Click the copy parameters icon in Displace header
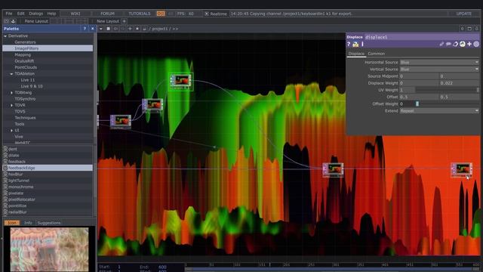This screenshot has height=272, width=483. pyautogui.click(x=455, y=44)
